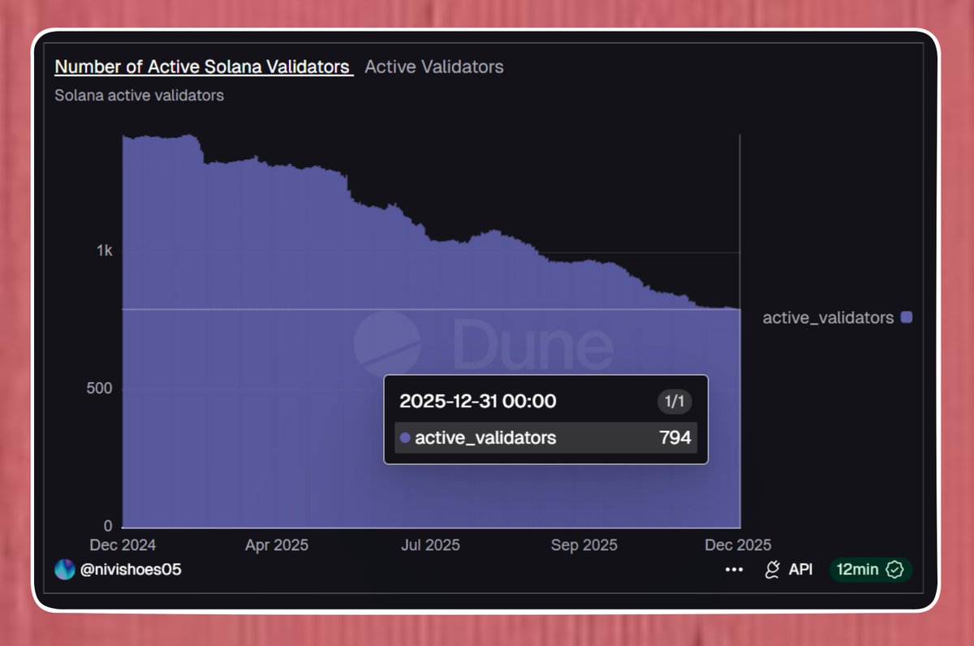Click the Dec 2024 axis label

pos(123,545)
